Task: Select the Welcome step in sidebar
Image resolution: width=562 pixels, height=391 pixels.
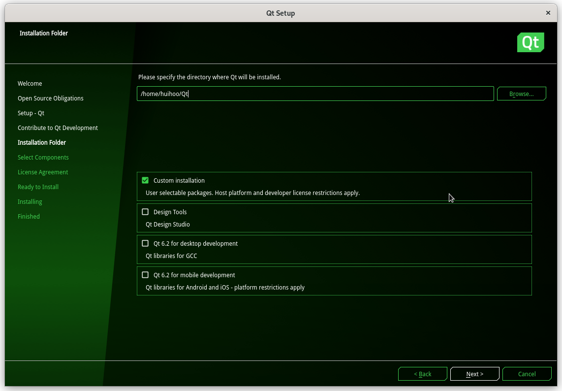Action: pos(30,84)
